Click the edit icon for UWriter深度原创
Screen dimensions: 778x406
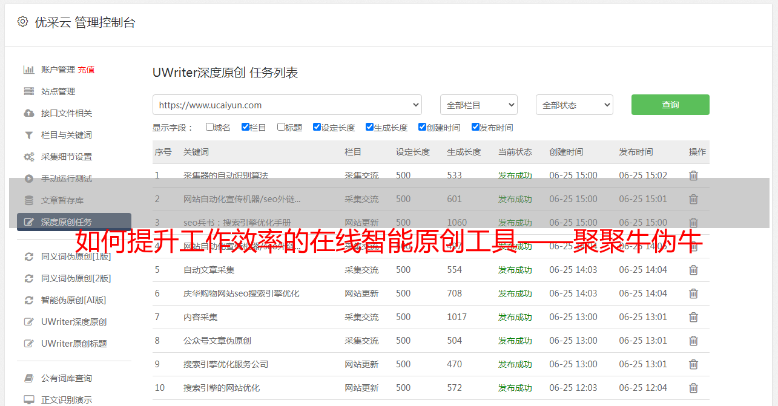point(28,322)
